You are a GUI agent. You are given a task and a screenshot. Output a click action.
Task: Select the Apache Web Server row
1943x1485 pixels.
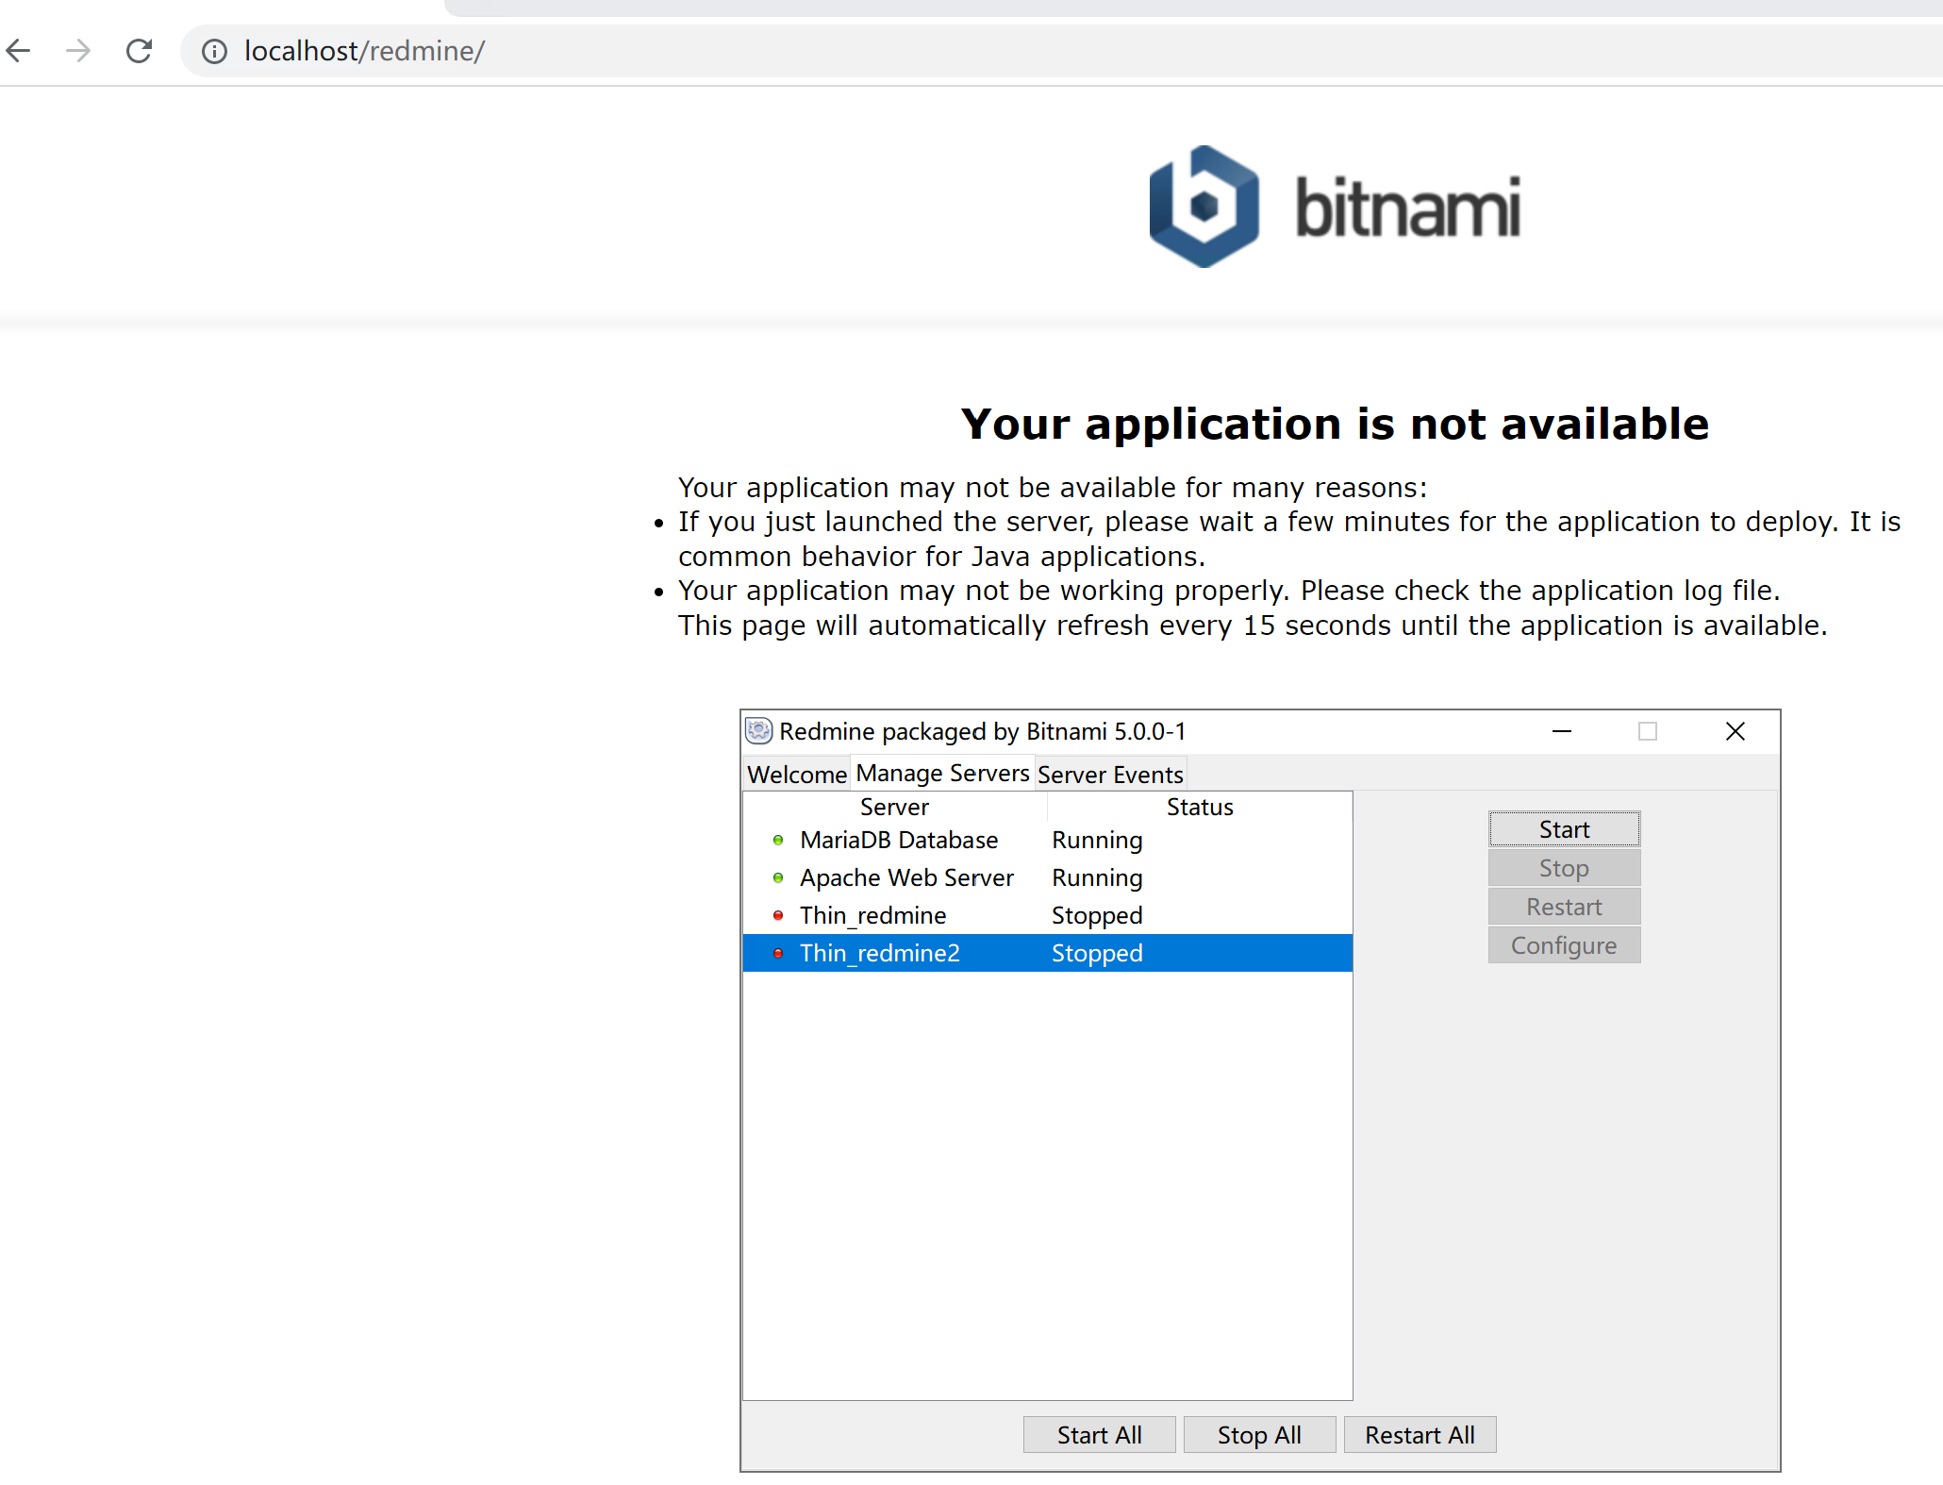pos(1047,877)
